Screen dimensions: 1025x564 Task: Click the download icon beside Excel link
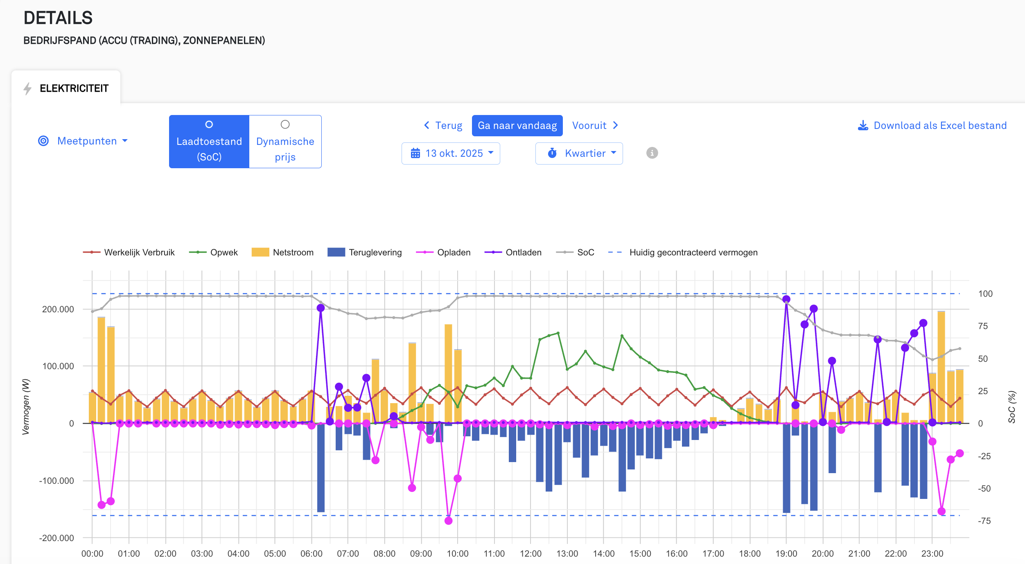coord(863,126)
